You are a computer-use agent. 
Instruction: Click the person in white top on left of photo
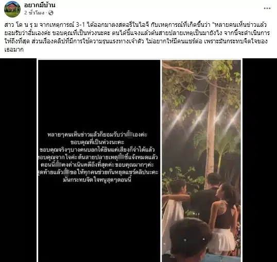pyautogui.click(x=174, y=209)
